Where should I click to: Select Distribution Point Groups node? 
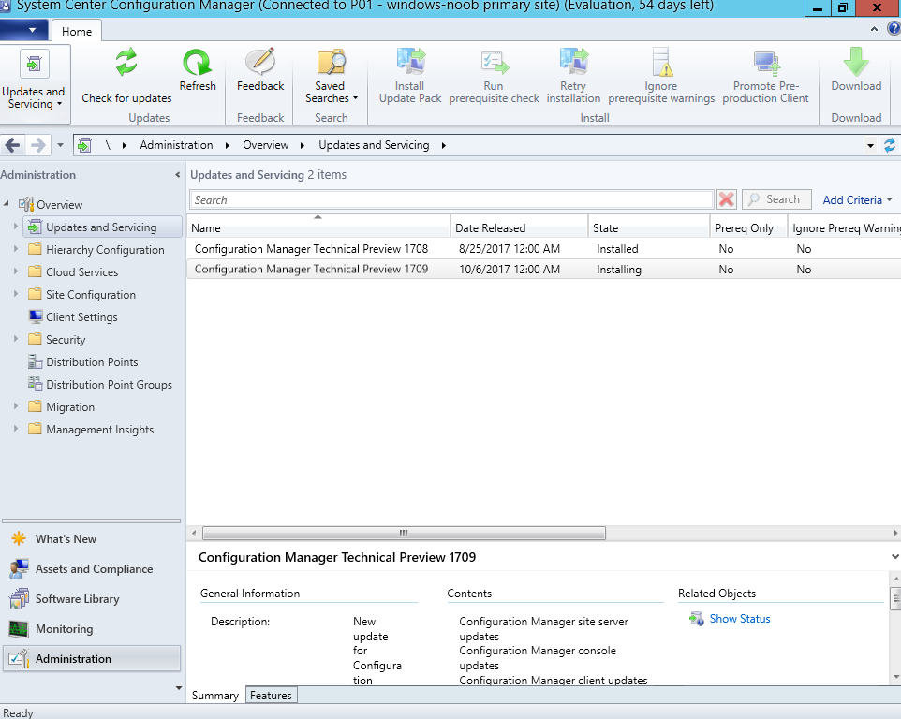click(x=109, y=385)
